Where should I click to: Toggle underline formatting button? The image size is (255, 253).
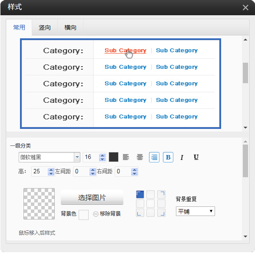[196, 157]
